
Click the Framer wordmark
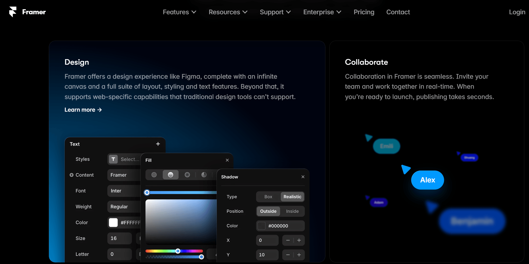pyautogui.click(x=34, y=12)
